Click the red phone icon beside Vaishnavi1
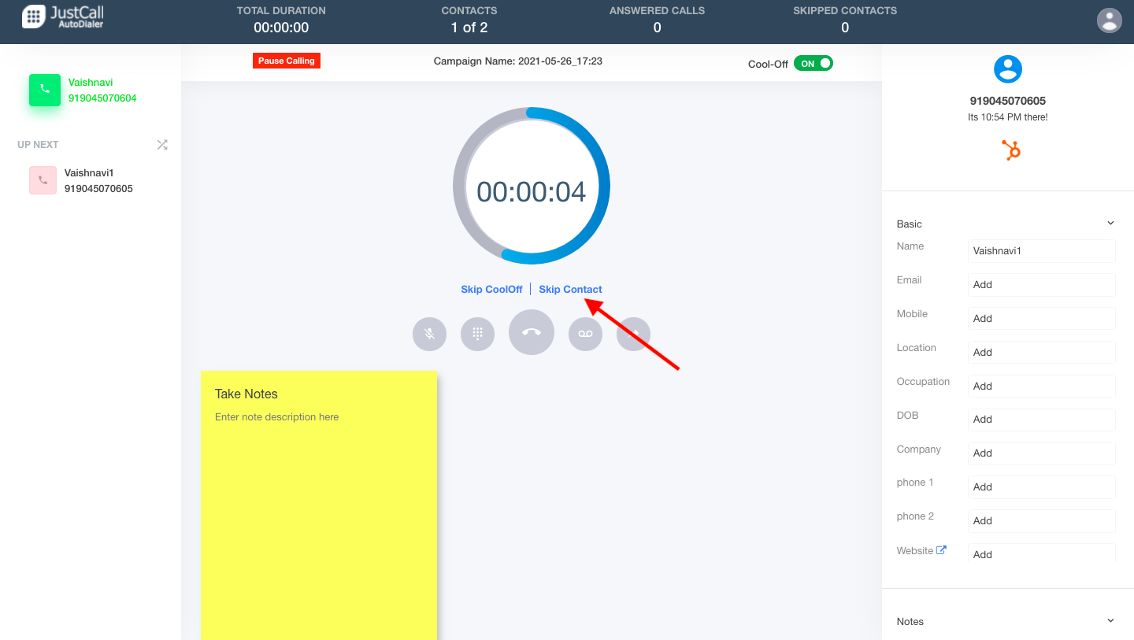1134x640 pixels. (x=43, y=180)
